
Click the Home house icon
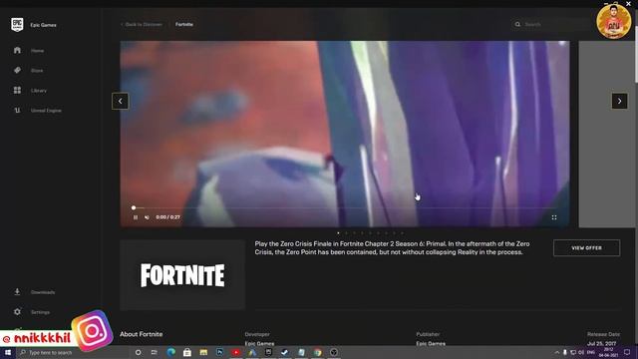coord(17,51)
